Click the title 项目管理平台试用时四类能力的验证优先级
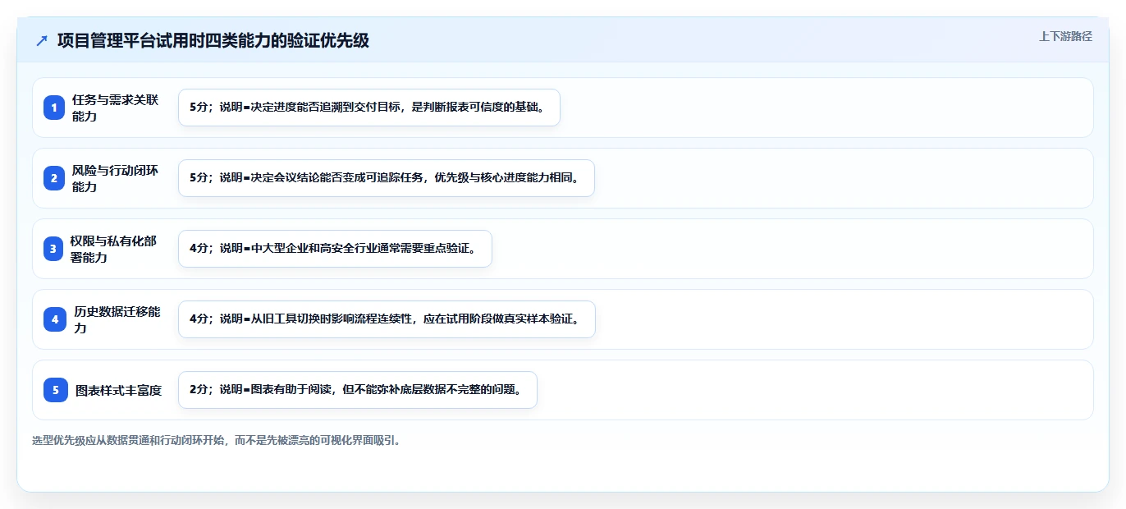1126x509 pixels. pyautogui.click(x=213, y=41)
